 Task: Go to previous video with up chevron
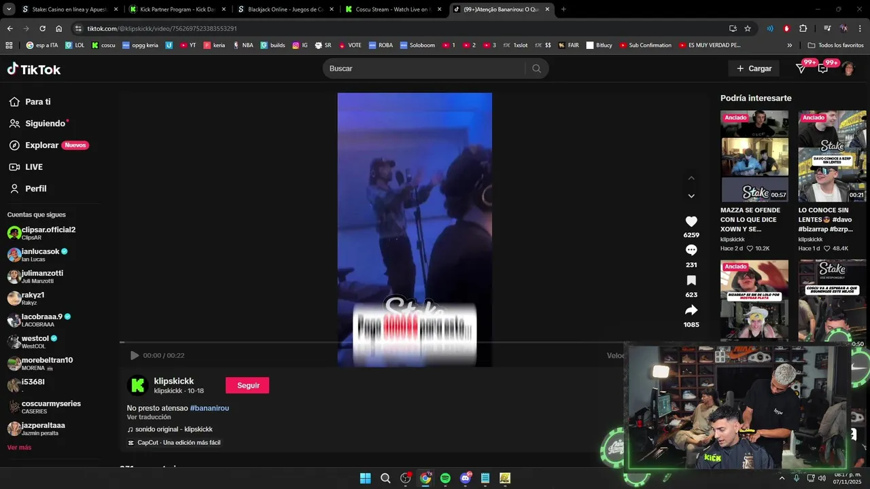(691, 178)
